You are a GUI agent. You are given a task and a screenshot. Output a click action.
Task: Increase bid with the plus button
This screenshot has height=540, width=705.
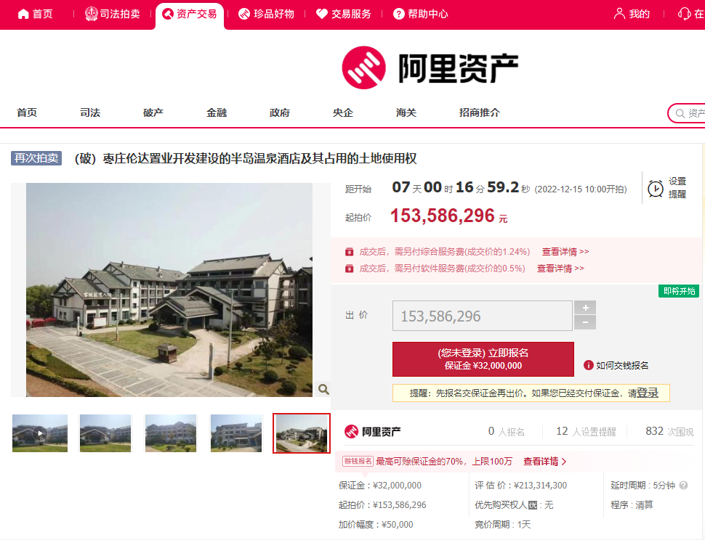point(585,308)
